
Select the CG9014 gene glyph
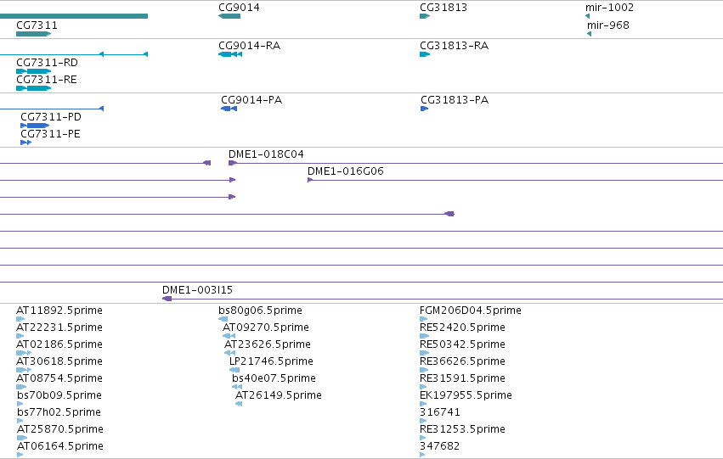click(229, 16)
